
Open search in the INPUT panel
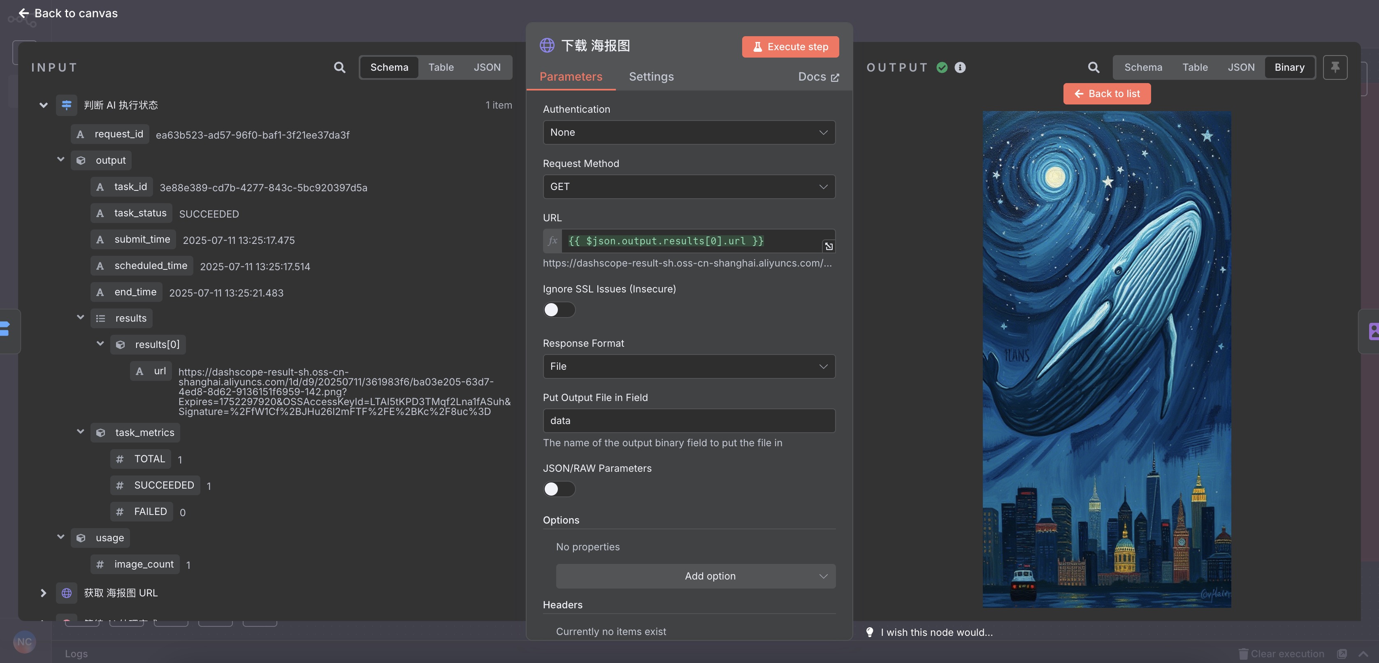coord(339,67)
